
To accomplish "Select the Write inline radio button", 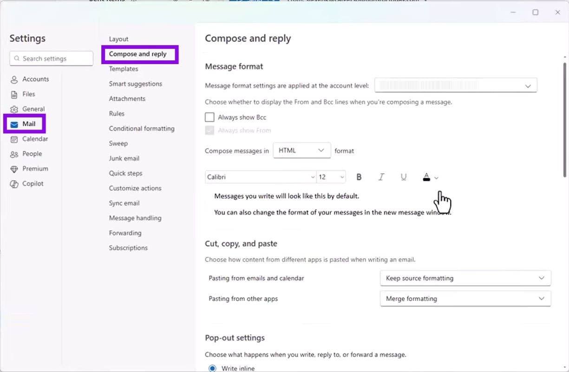I will (x=212, y=368).
